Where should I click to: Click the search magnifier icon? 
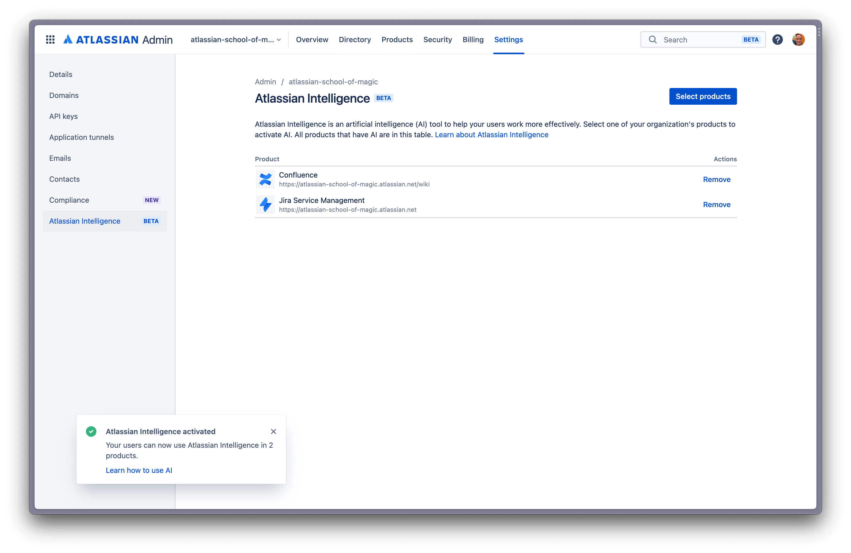(x=652, y=39)
